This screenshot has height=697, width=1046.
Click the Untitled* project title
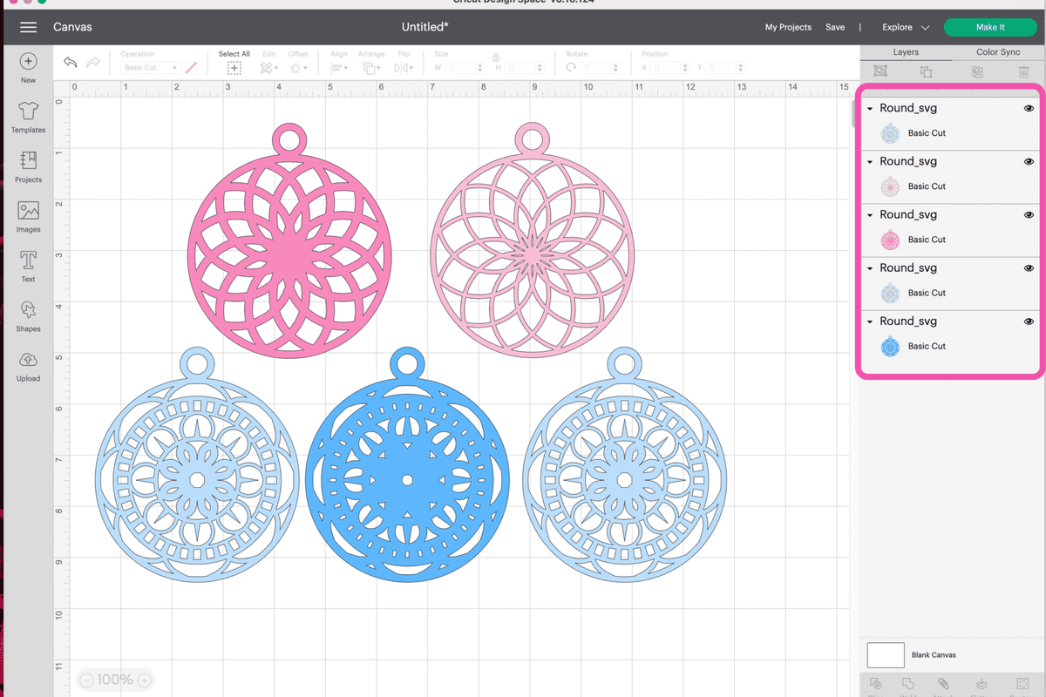pos(425,27)
